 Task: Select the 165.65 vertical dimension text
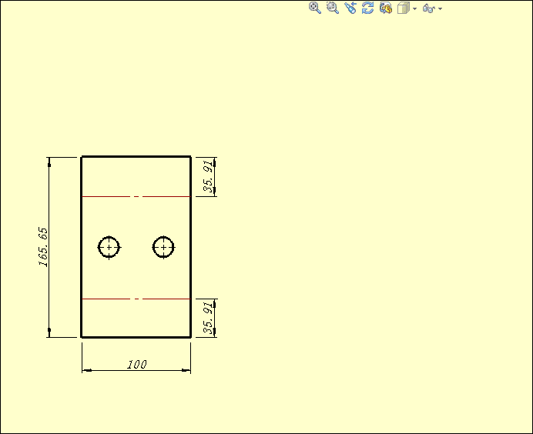tap(43, 247)
